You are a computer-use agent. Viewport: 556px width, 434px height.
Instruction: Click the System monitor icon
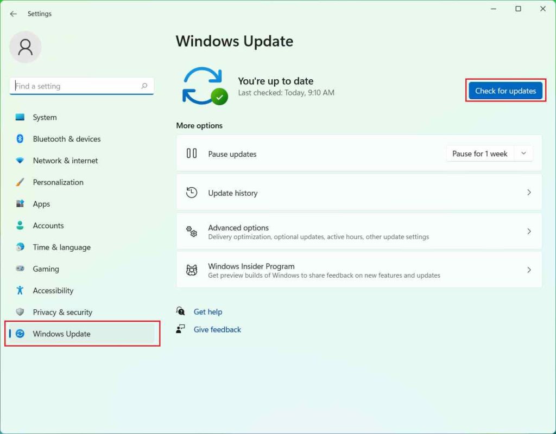20,117
